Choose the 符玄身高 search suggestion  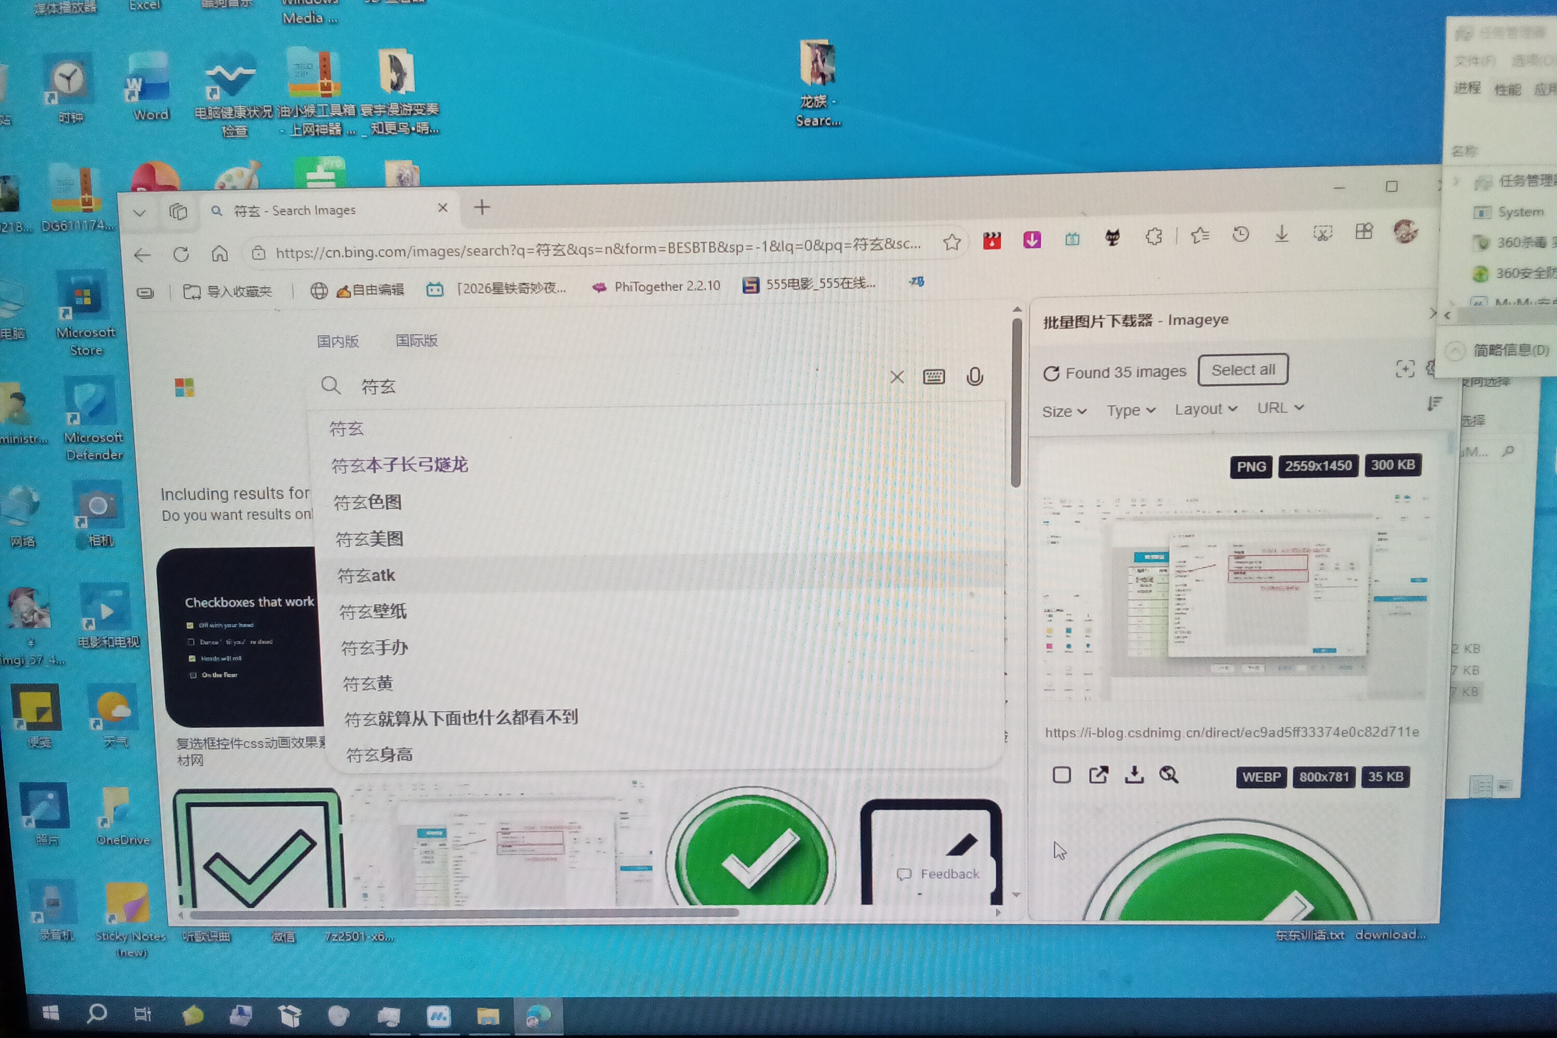pos(379,755)
